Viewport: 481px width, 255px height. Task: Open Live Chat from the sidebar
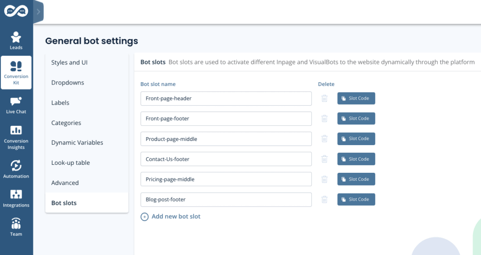(16, 105)
